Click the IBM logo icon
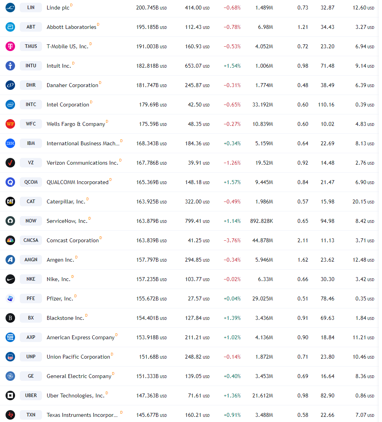The image size is (382, 422). tap(10, 143)
